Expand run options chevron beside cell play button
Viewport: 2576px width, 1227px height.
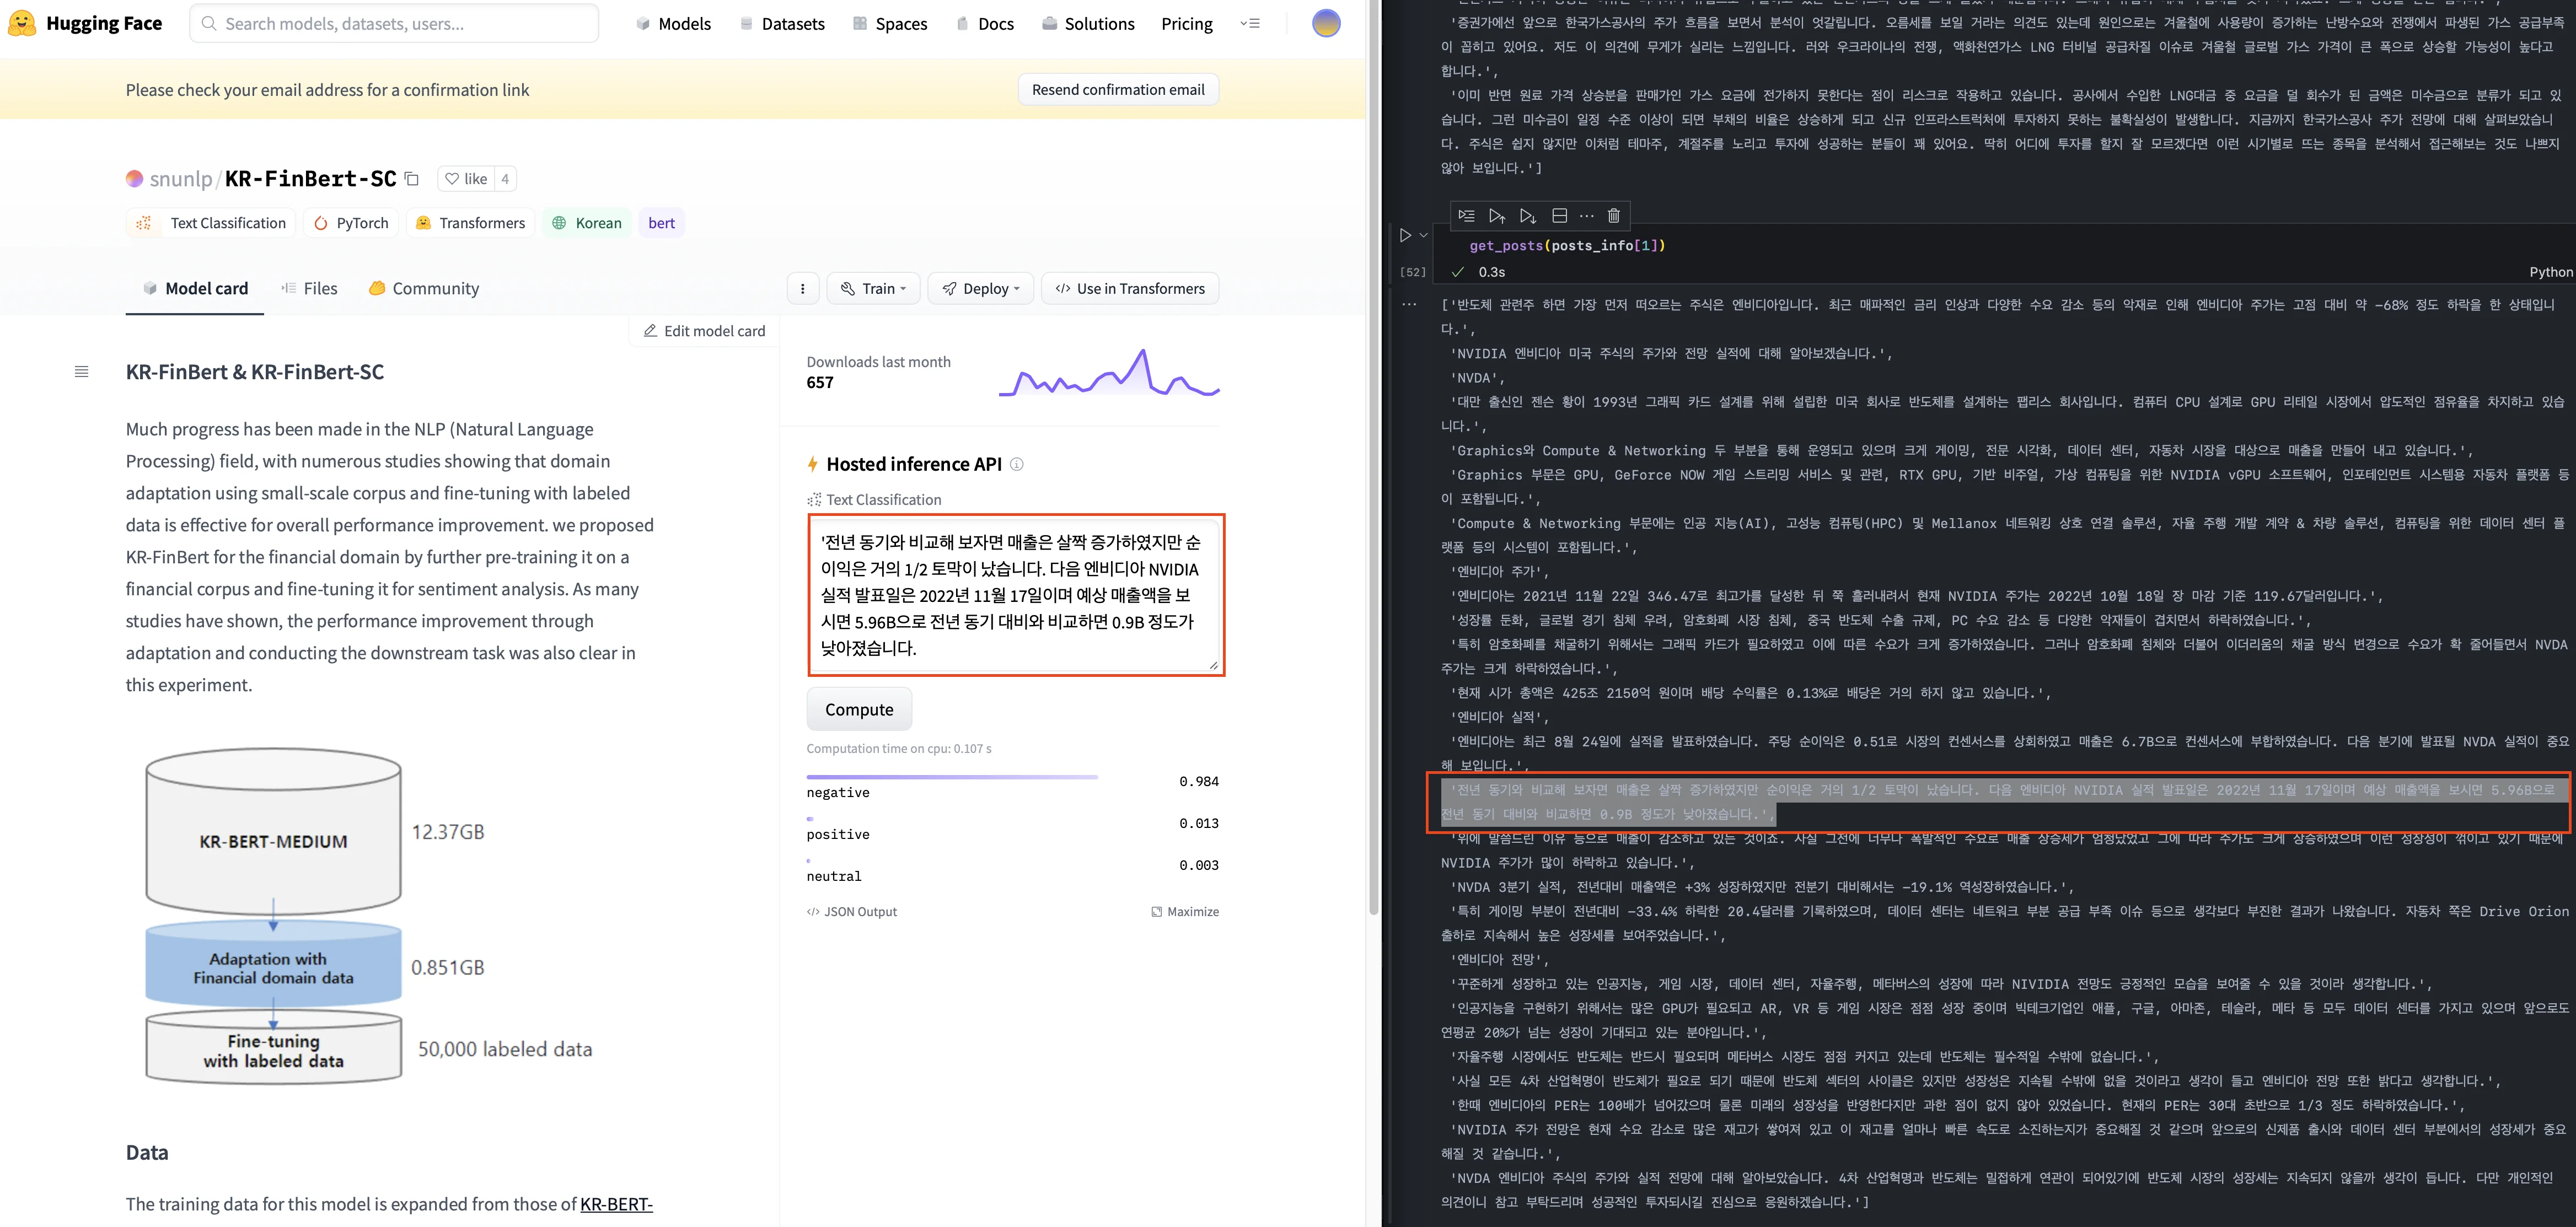(1424, 236)
